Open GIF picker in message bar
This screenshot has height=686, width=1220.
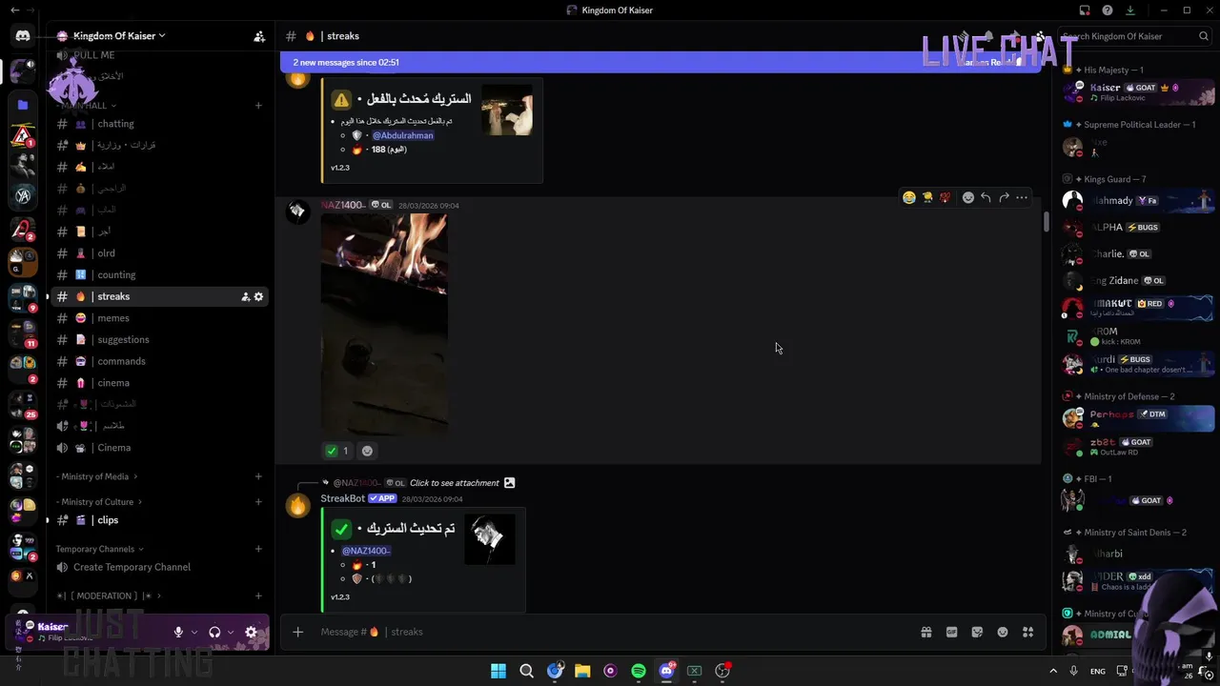pyautogui.click(x=951, y=632)
